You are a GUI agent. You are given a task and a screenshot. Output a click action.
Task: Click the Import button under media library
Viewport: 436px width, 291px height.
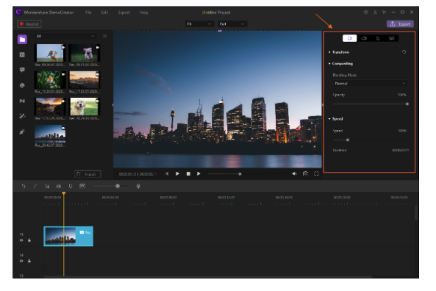click(87, 174)
